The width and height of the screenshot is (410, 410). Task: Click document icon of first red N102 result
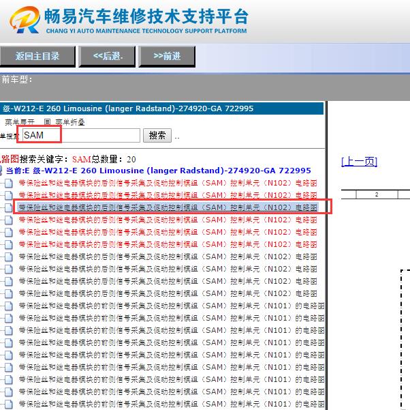(x=9, y=183)
